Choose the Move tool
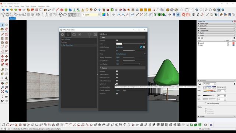Image resolution: width=236 pixels, height=133 pixels. click(x=2, y=56)
